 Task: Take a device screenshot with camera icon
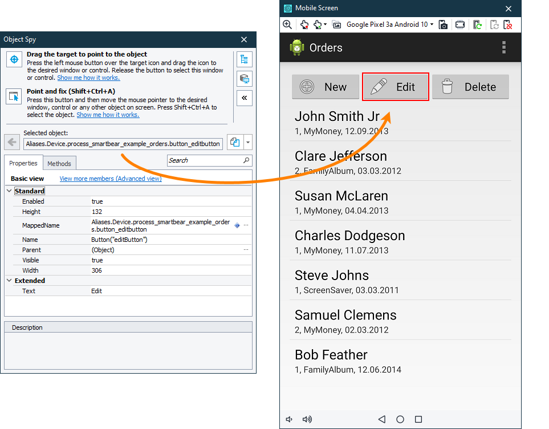click(x=444, y=25)
